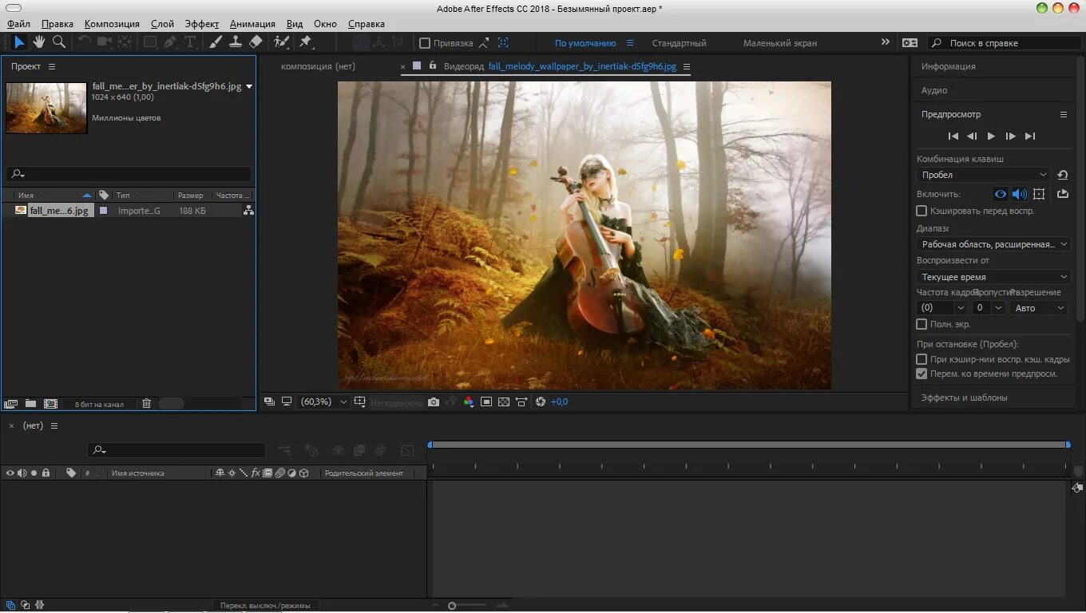This screenshot has width=1086, height=613.
Task: Open the Пробел shortcut dropdown
Action: pos(983,175)
